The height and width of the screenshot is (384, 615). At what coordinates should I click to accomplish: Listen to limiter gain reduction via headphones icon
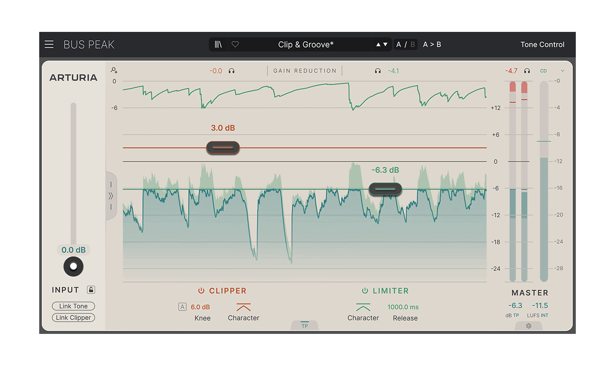(377, 71)
